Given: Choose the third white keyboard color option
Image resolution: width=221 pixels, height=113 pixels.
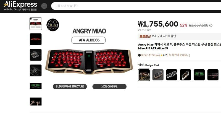Looking at the screenshot, I should 172,75.
